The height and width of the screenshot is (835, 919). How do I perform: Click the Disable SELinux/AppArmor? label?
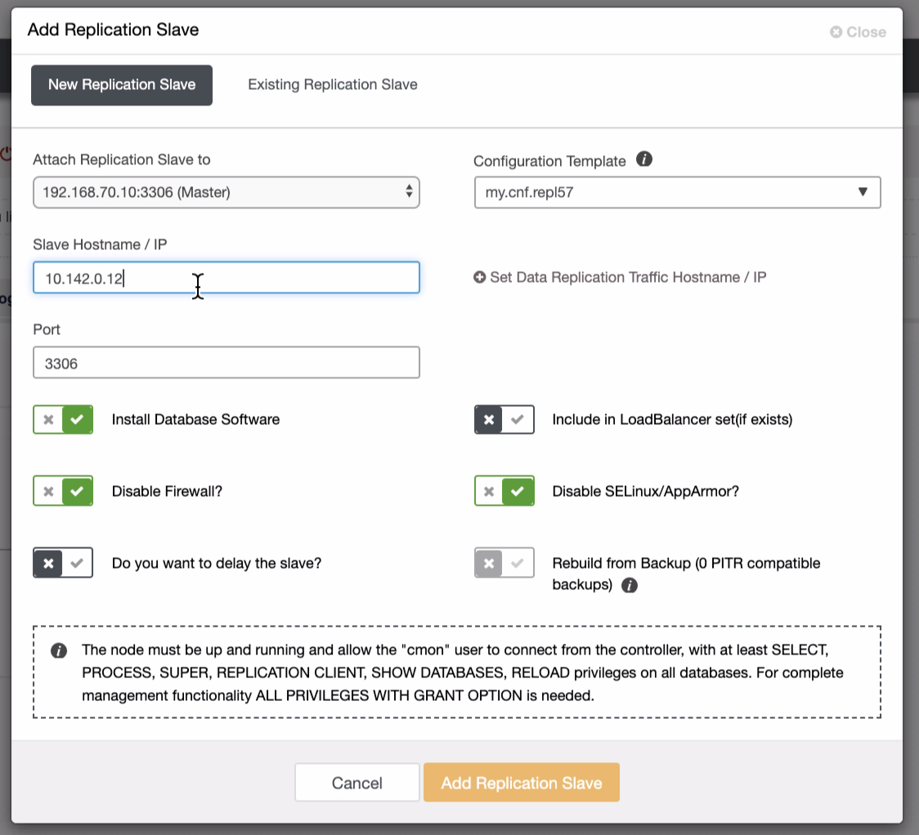[x=645, y=491]
